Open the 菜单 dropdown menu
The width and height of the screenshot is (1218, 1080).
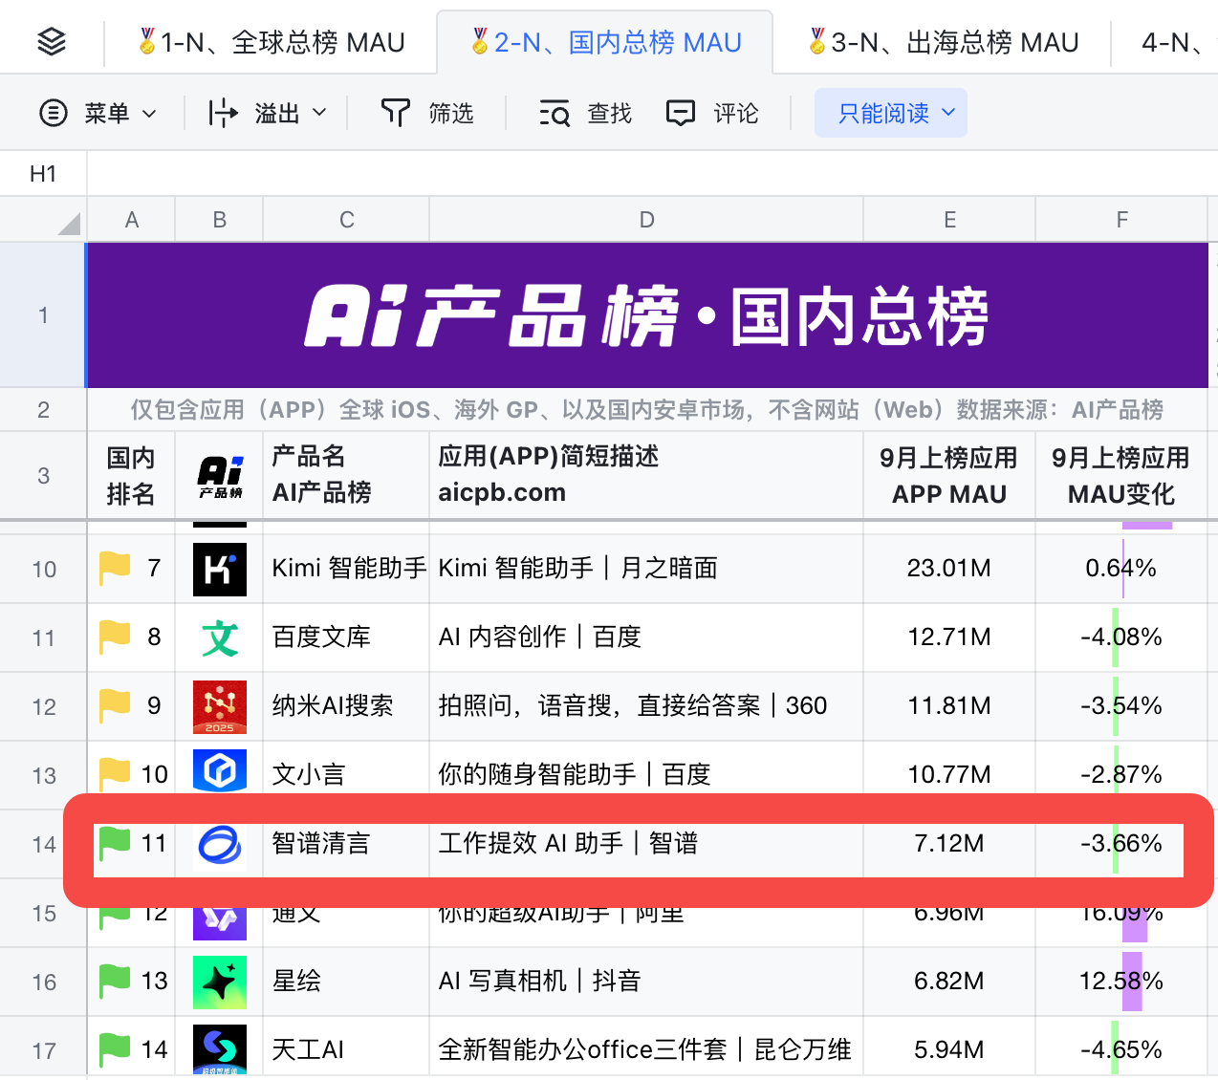(97, 114)
